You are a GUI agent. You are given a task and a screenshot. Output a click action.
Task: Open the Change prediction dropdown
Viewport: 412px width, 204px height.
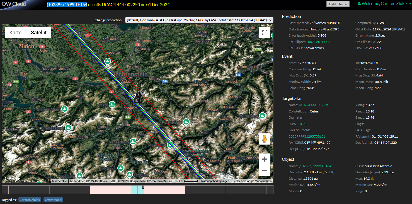click(x=199, y=20)
